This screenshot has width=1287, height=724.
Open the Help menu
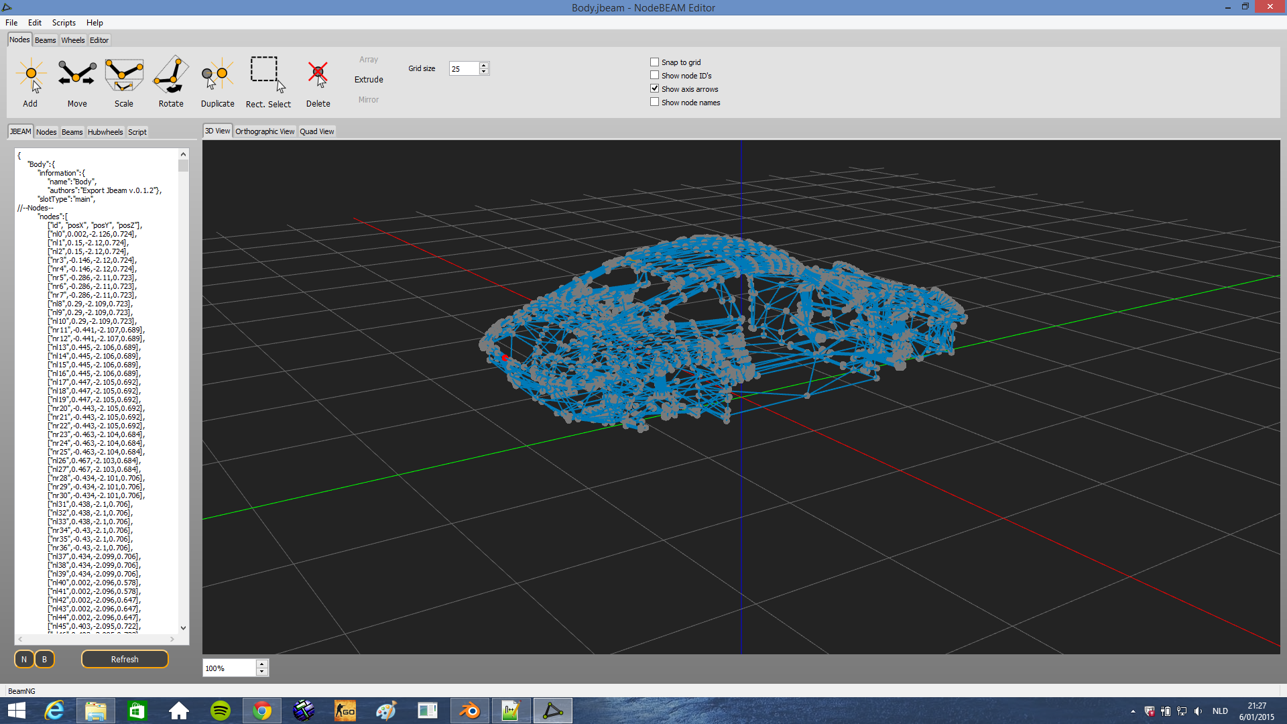(95, 23)
